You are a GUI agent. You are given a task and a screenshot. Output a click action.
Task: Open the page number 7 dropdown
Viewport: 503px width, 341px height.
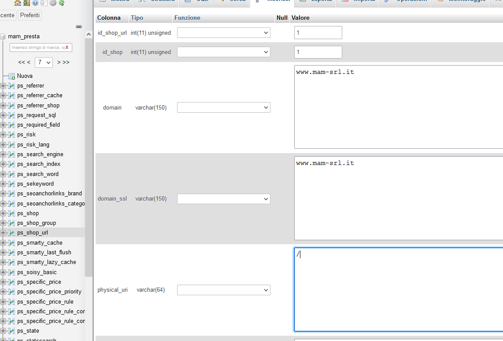tap(44, 62)
